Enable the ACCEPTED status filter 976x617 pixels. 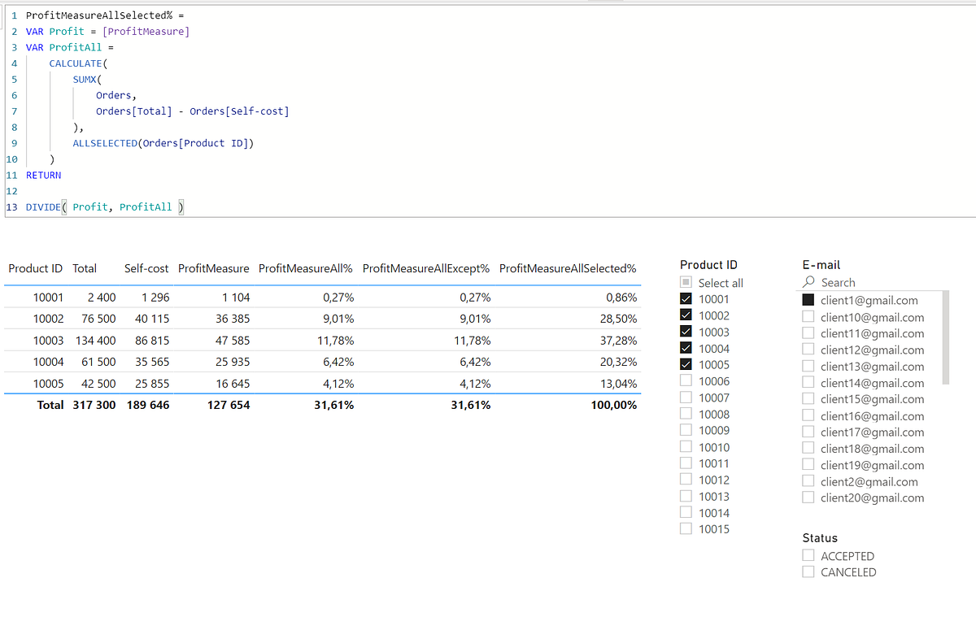tap(808, 555)
